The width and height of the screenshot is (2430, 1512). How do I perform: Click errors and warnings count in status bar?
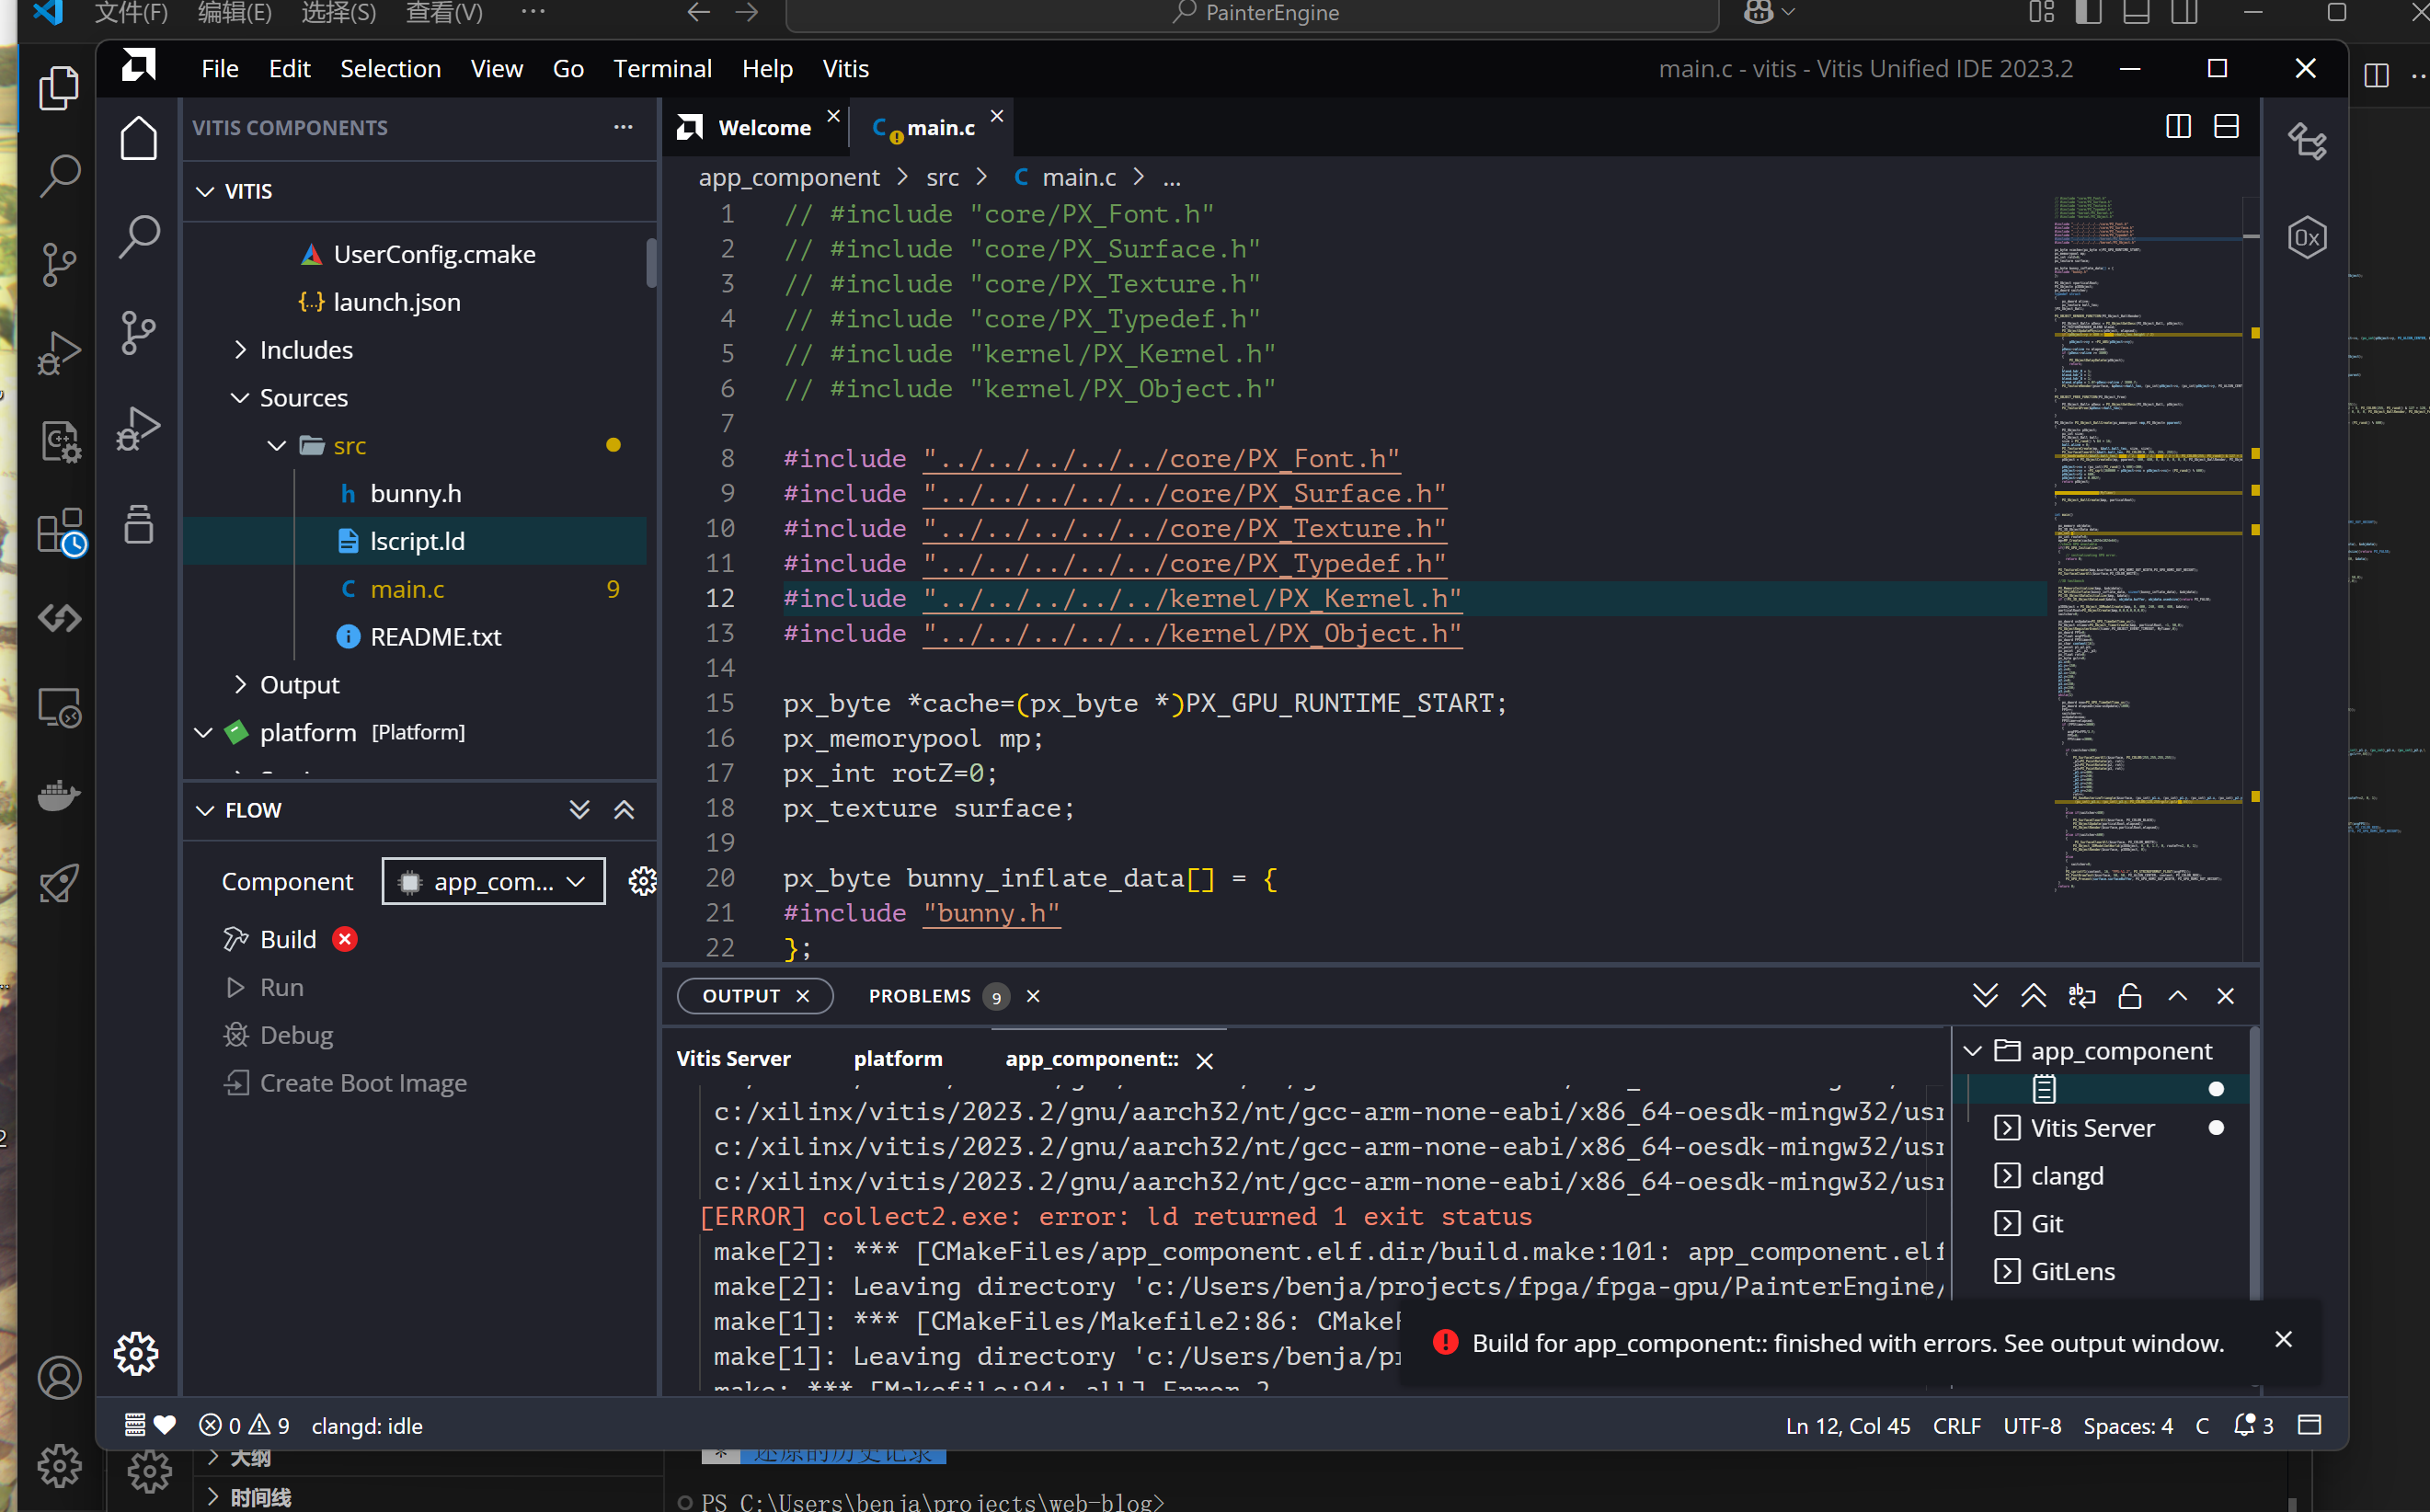pyautogui.click(x=244, y=1425)
